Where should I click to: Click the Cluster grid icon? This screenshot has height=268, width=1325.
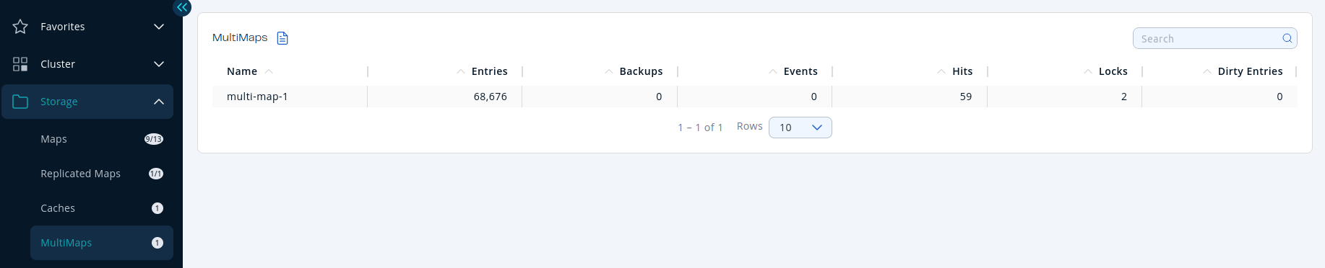pyautogui.click(x=20, y=64)
